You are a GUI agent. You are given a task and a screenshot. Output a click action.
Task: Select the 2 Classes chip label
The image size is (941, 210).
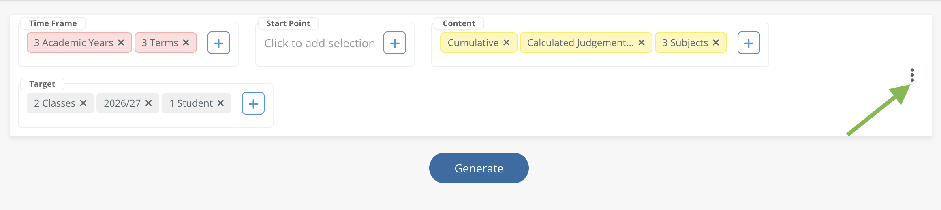point(55,103)
